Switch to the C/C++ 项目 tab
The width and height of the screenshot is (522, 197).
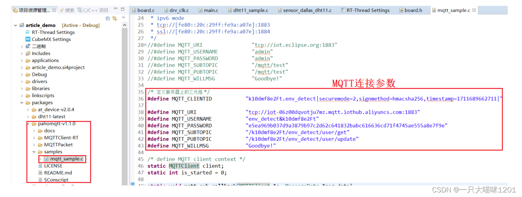click(x=93, y=10)
